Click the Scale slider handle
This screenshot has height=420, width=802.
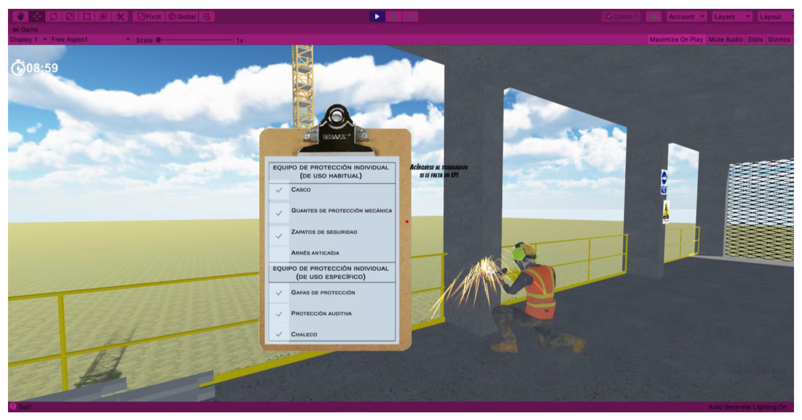pos(158,40)
